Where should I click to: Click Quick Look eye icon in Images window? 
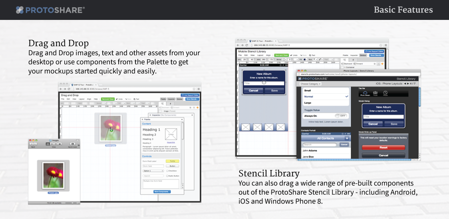coord(72,144)
